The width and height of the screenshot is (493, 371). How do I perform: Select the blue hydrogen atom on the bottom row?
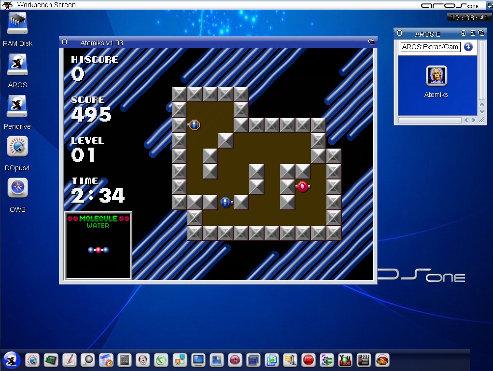pos(225,202)
